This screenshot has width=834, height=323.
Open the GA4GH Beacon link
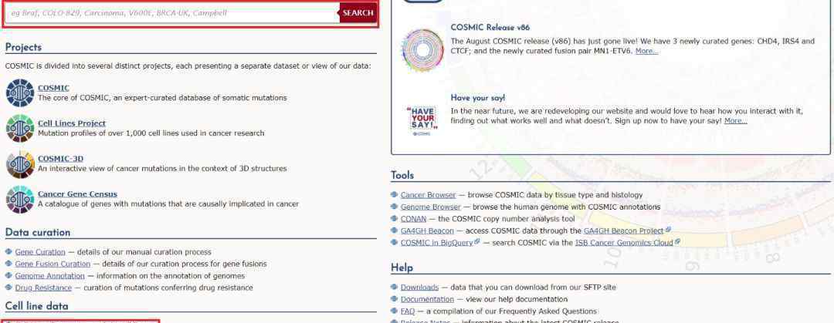coord(427,230)
